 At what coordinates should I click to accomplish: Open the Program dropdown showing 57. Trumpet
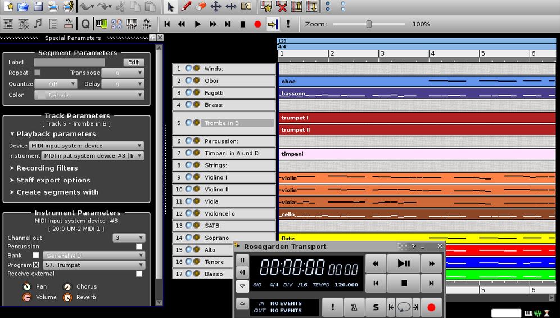click(x=94, y=265)
